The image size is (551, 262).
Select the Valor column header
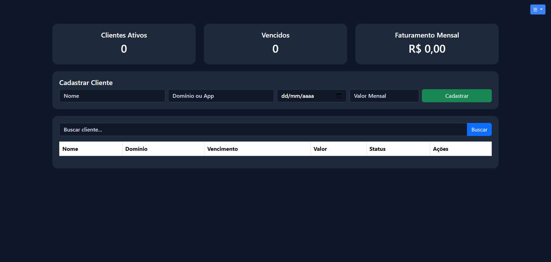[x=320, y=149]
